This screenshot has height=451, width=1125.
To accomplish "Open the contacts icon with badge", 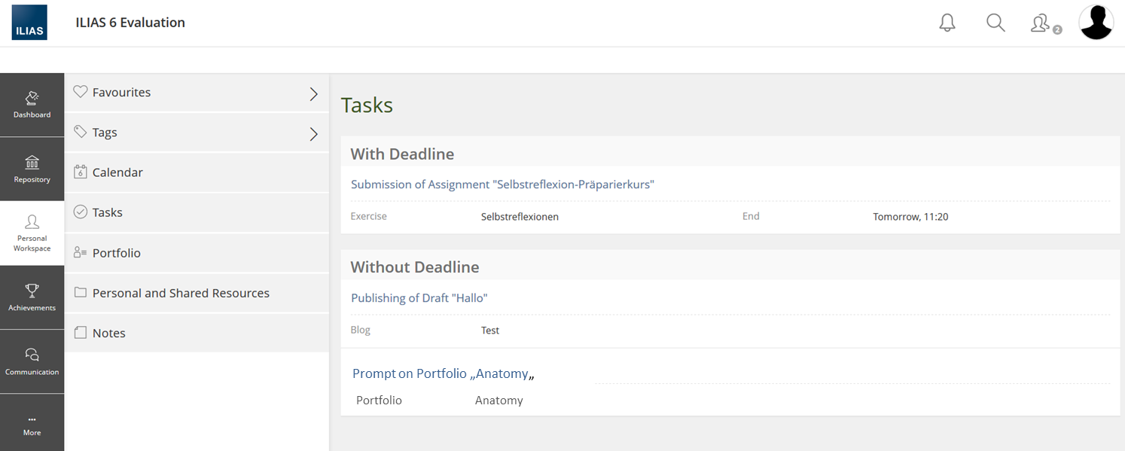I will [1042, 23].
